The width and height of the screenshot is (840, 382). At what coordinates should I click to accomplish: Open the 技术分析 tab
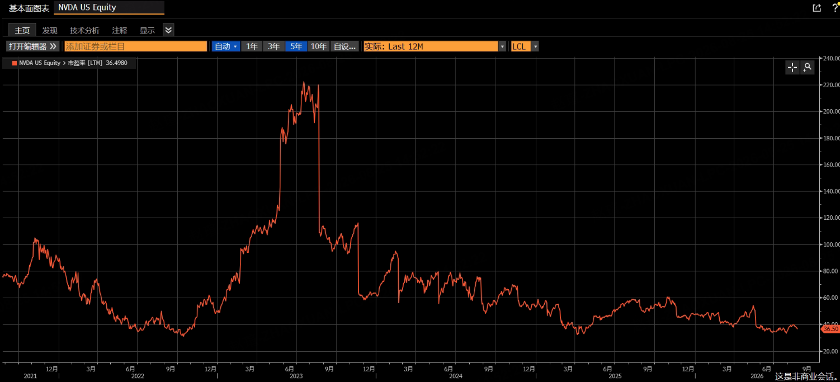(x=84, y=30)
